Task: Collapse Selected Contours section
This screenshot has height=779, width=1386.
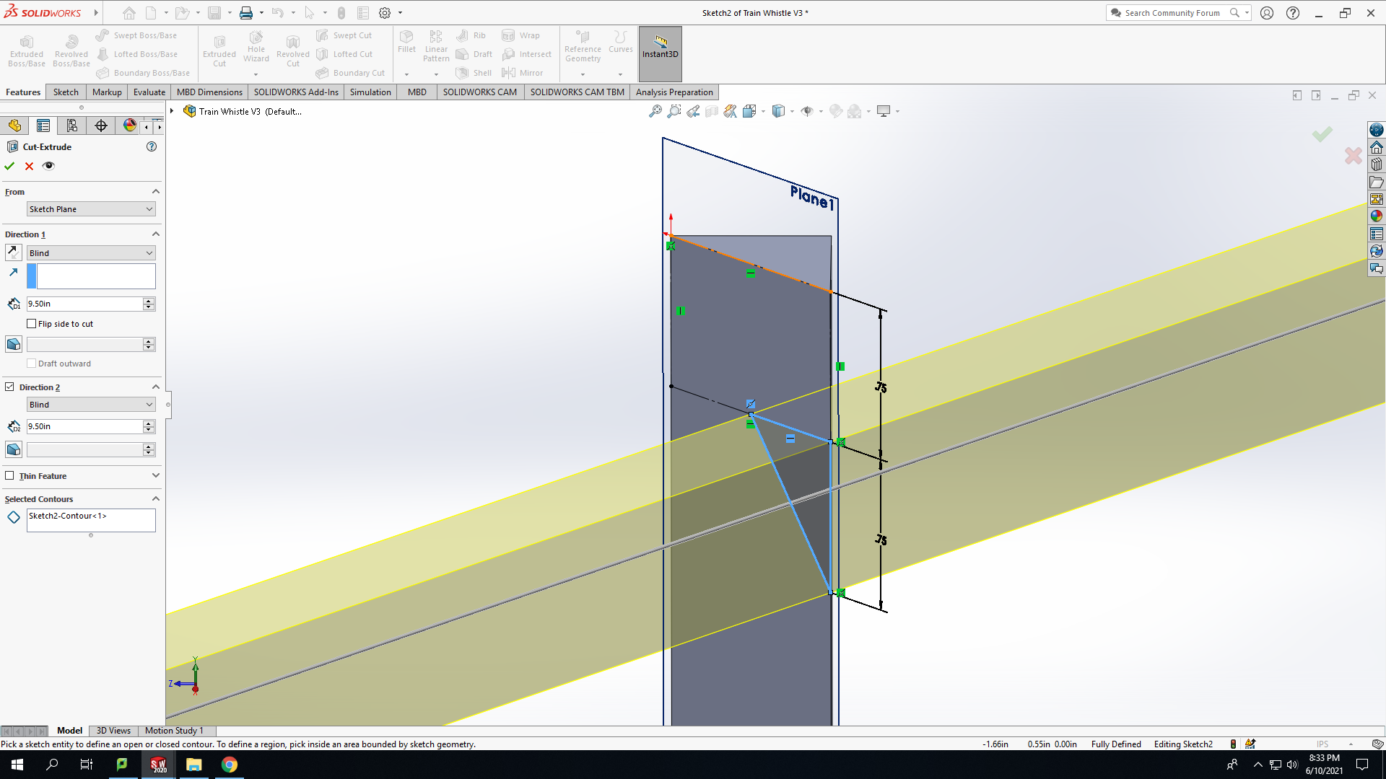Action: pos(155,498)
